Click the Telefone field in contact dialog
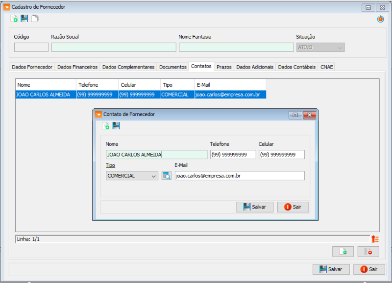 coord(233,155)
